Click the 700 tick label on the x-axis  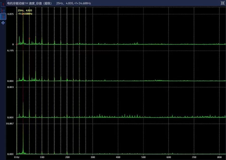[194, 157]
